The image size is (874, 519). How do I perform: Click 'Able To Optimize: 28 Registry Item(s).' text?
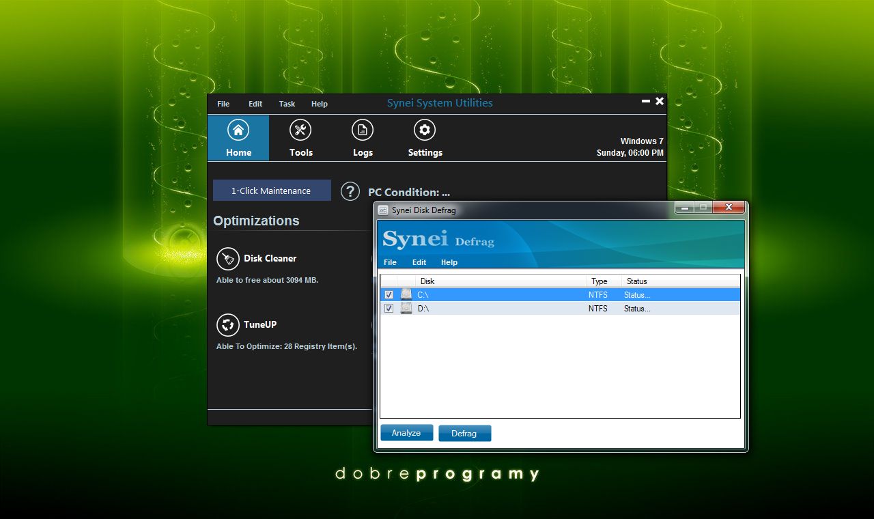[x=286, y=346]
